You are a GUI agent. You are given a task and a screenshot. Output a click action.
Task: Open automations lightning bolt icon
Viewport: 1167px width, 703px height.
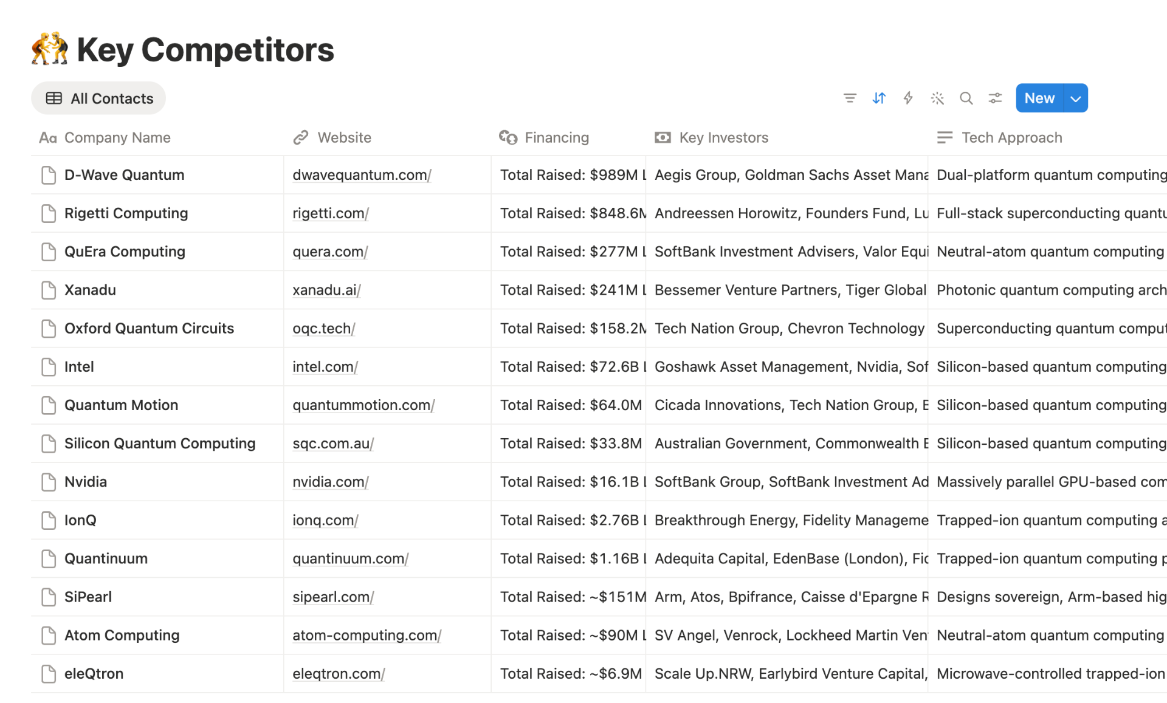908,98
